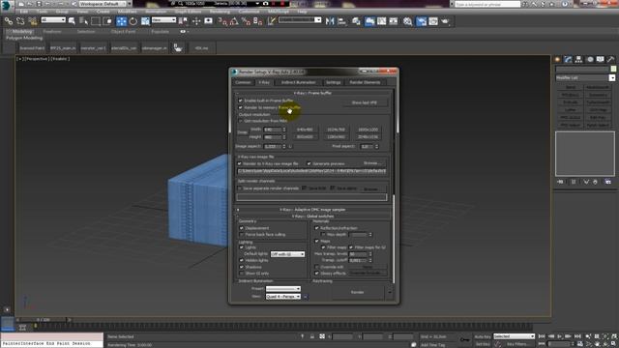Screen dimensions: 619x348
Task: Toggle the Hidden lights checkbox
Action: tap(242, 260)
